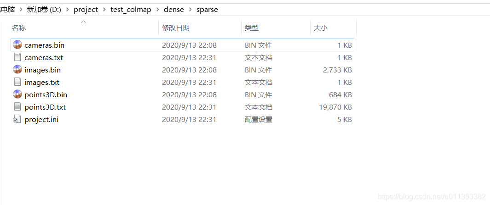Click the modified date of images.bin

click(189, 70)
